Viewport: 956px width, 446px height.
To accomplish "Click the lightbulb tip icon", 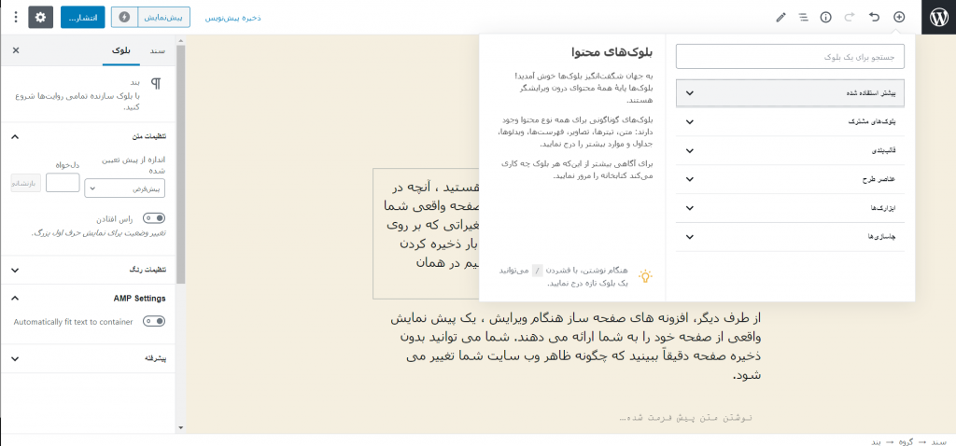I will [x=645, y=276].
